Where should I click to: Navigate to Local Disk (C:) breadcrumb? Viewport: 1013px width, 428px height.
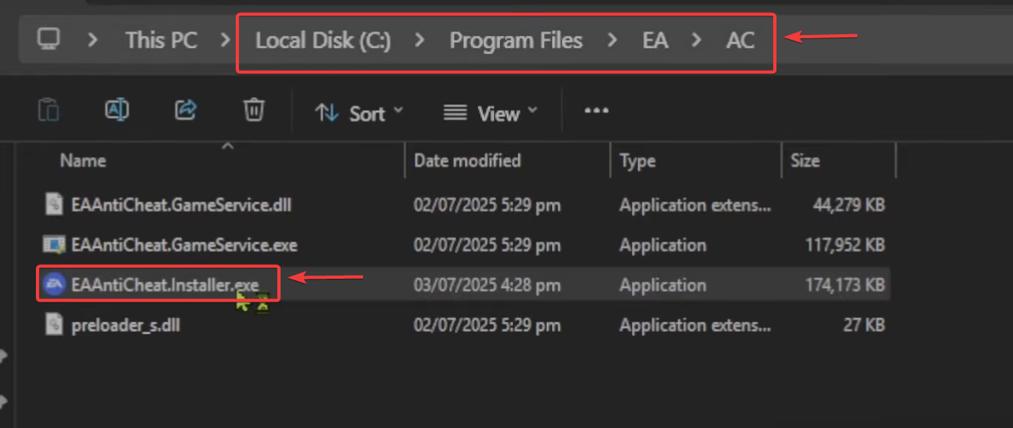coord(323,40)
